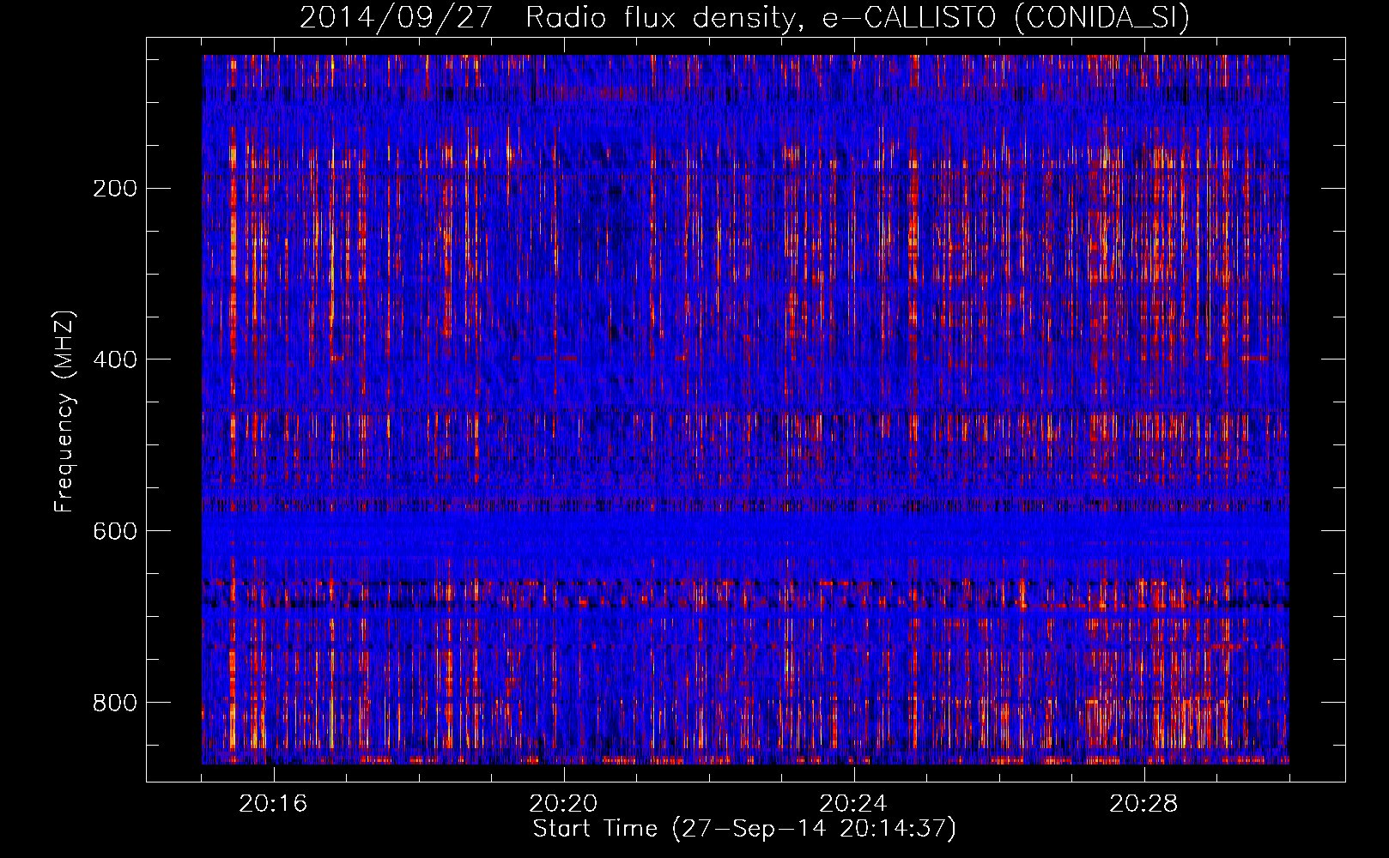
Task: Click the 'Frequency (MHZ)' axis label
Action: point(64,411)
